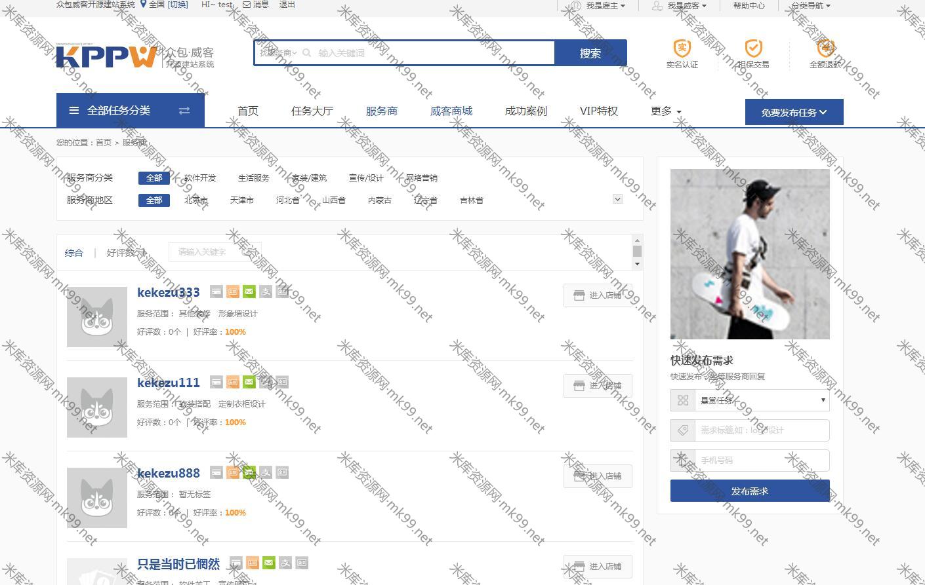Image resolution: width=925 pixels, height=585 pixels.
Task: Filter region by 河北省
Action: click(288, 200)
